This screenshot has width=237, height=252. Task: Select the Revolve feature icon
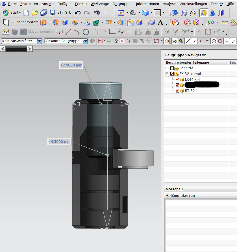(x=56, y=22)
